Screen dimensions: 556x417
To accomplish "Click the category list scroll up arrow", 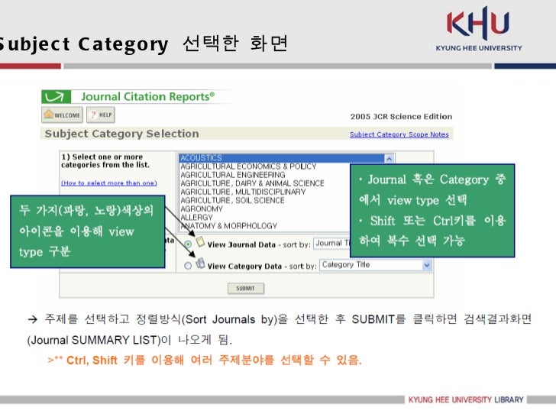I will pyautogui.click(x=390, y=159).
